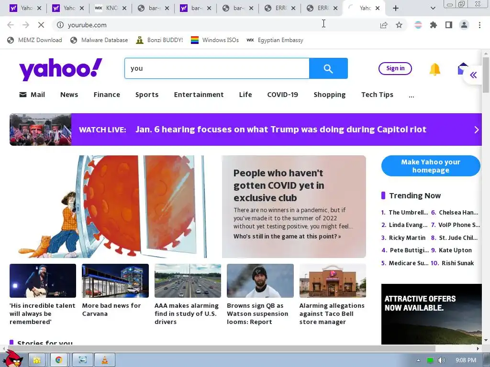The image size is (490, 367).
Task: Open trending topic Rishi Sunak
Action: [457, 263]
